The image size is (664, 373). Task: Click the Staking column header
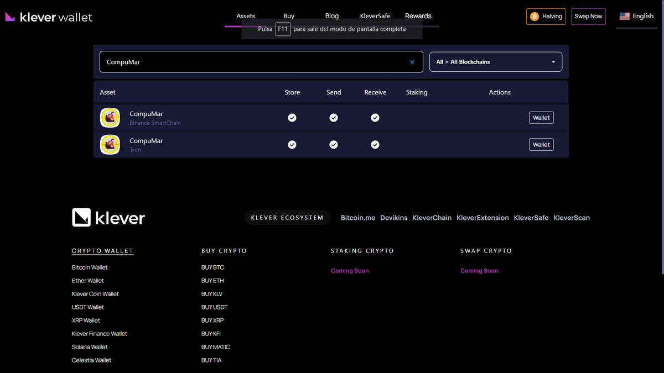tap(417, 92)
